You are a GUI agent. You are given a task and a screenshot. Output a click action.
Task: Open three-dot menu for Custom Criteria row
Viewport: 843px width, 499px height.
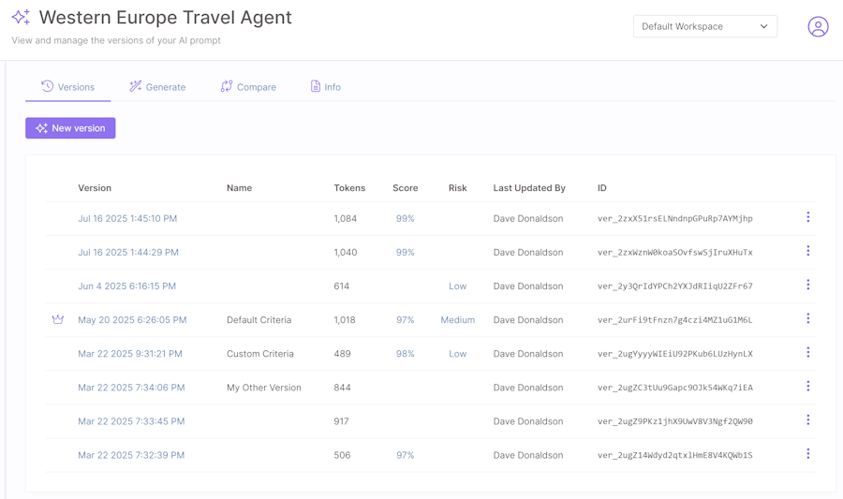tap(807, 353)
